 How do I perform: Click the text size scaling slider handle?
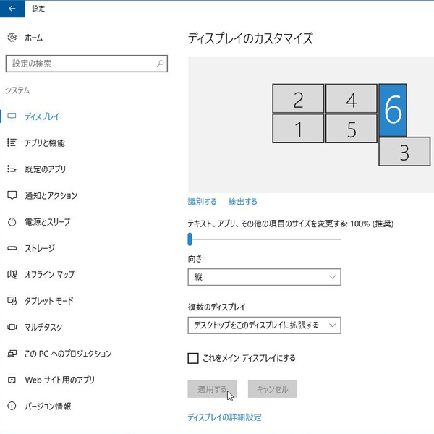[190, 239]
